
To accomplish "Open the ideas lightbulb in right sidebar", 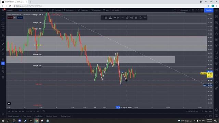I will (217, 45).
